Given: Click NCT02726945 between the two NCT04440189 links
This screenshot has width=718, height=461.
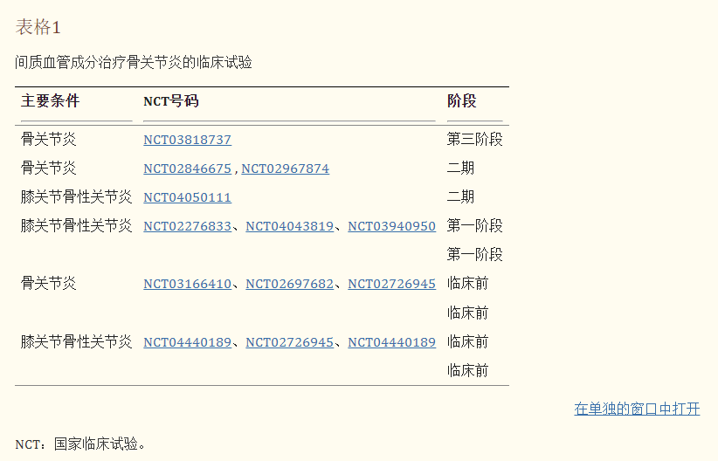Looking at the screenshot, I should click(x=289, y=342).
